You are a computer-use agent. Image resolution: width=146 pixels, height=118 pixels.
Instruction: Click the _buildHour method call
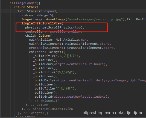point(42,64)
